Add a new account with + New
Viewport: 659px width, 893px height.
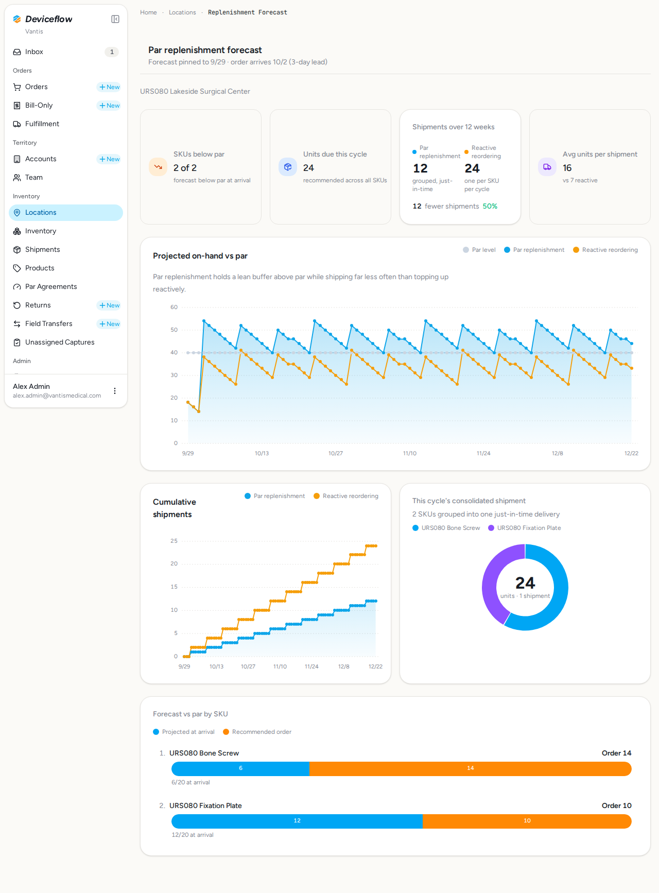tap(110, 159)
